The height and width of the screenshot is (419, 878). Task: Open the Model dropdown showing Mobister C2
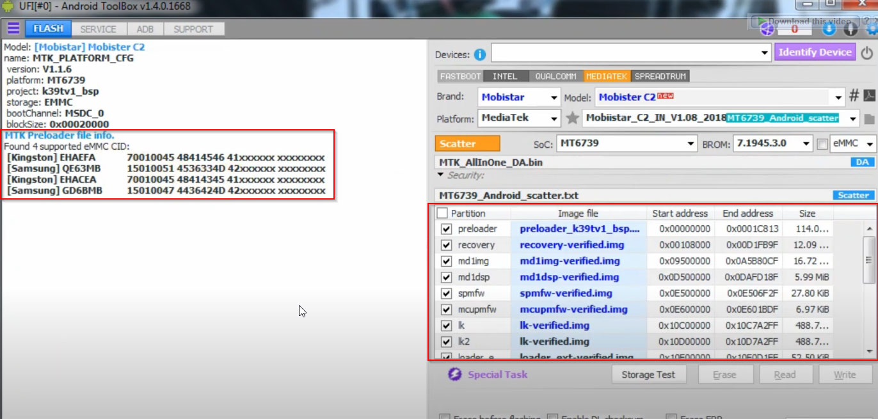[x=721, y=98]
